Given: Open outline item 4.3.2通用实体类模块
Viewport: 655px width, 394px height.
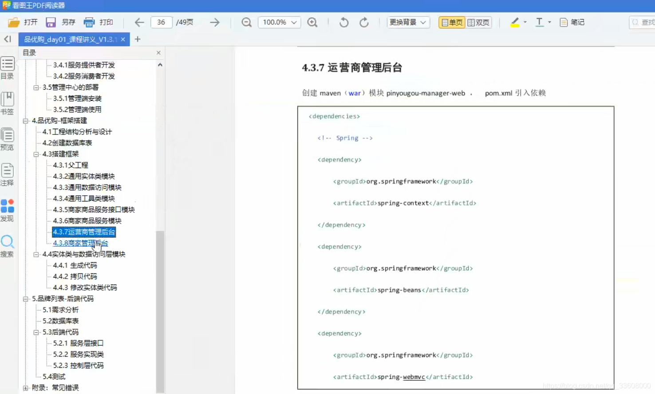Looking at the screenshot, I should coord(84,176).
